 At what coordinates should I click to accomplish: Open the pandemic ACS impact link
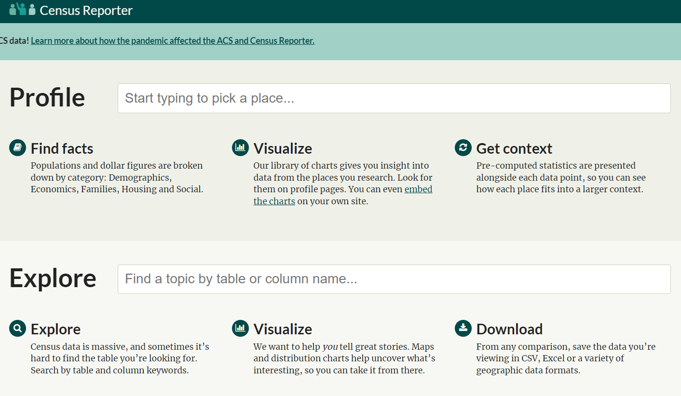(x=173, y=41)
